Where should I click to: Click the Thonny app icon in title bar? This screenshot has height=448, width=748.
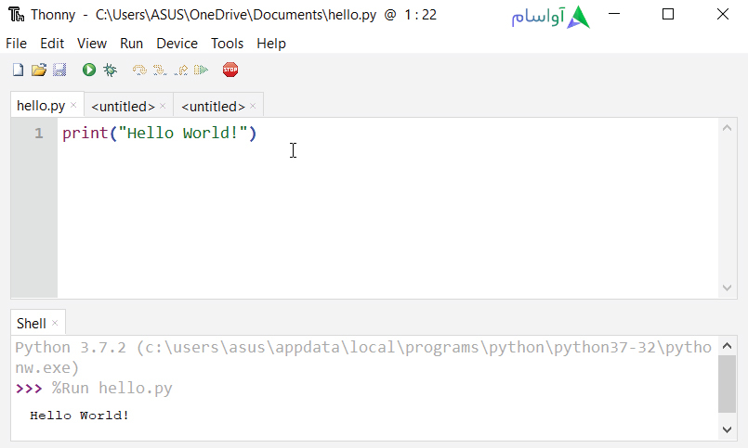(x=16, y=15)
